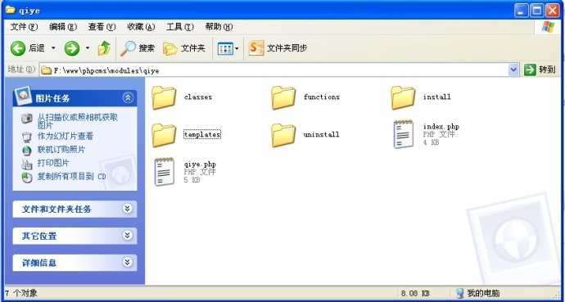This screenshot has width=565, height=302.
Task: Expand the 详细信息 panel
Action: click(127, 263)
